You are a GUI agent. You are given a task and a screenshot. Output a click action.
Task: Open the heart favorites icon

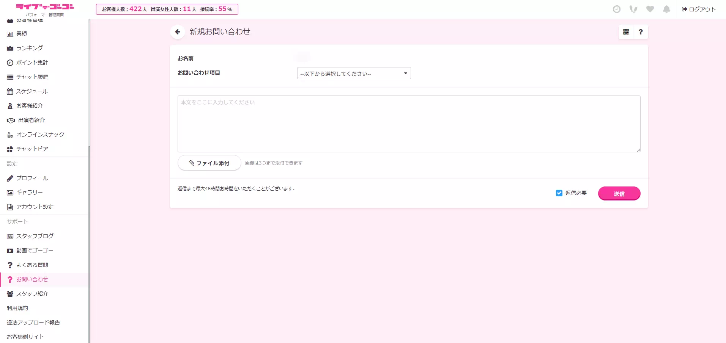650,9
